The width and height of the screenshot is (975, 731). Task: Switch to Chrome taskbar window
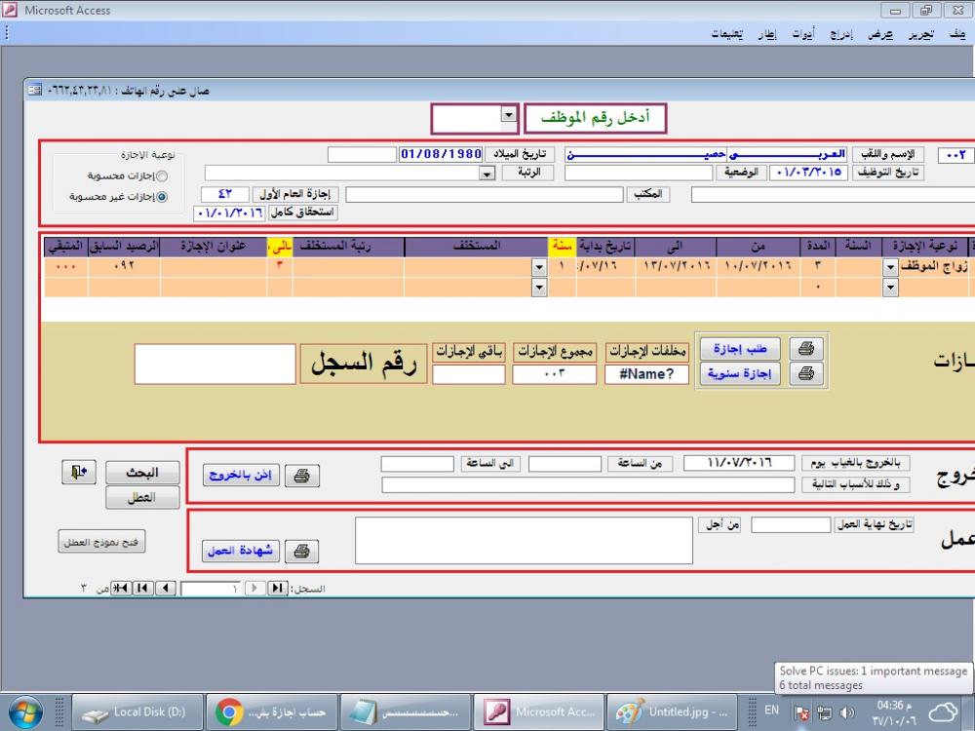click(x=272, y=712)
